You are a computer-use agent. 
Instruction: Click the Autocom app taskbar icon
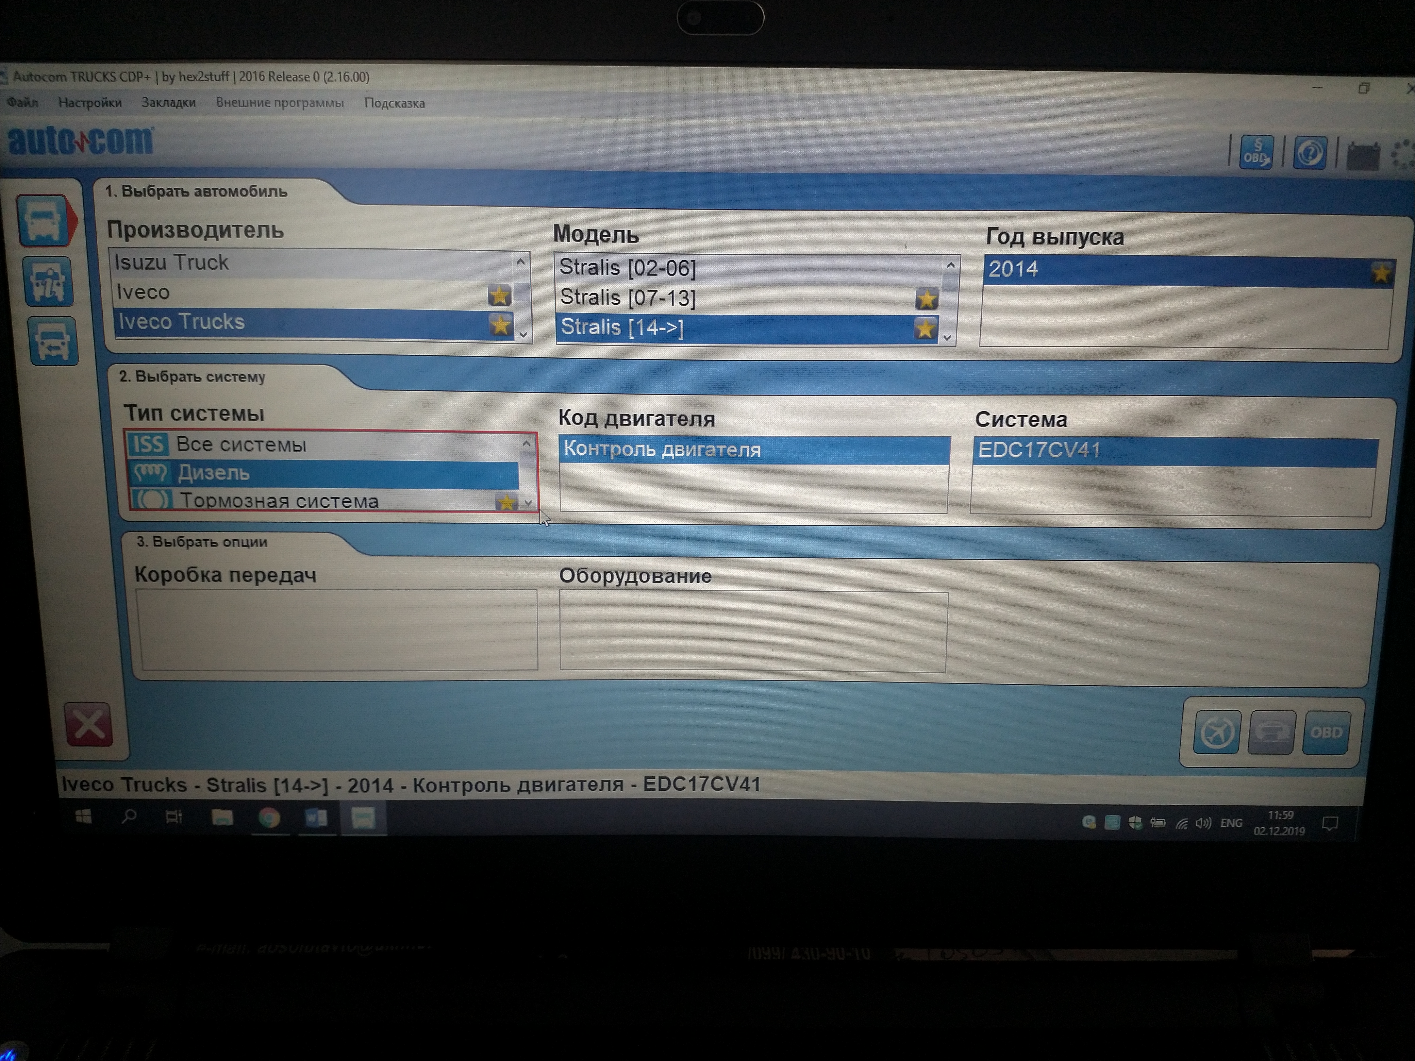point(363,818)
